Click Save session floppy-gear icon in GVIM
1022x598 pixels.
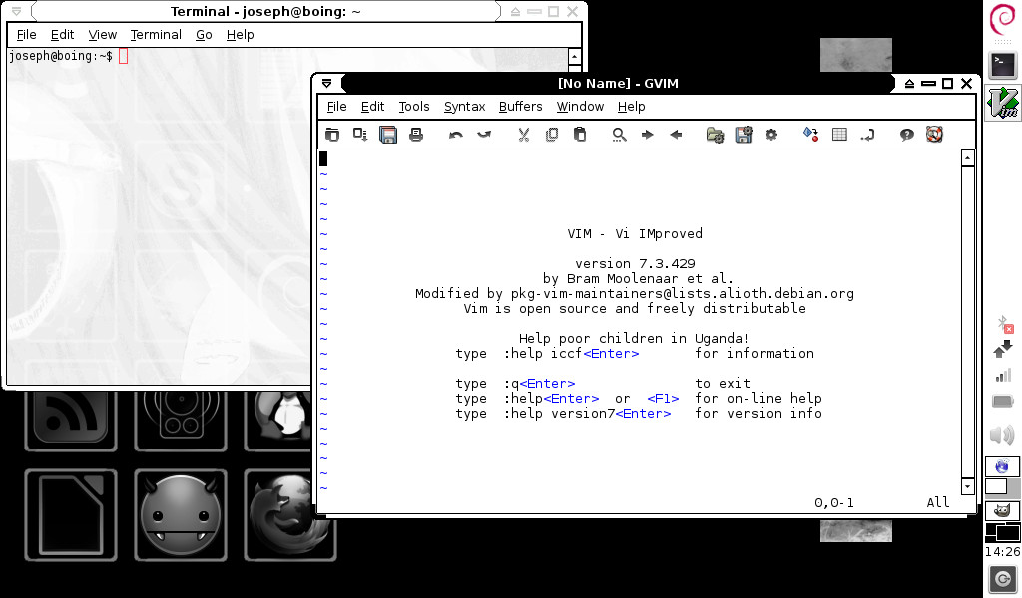click(743, 134)
